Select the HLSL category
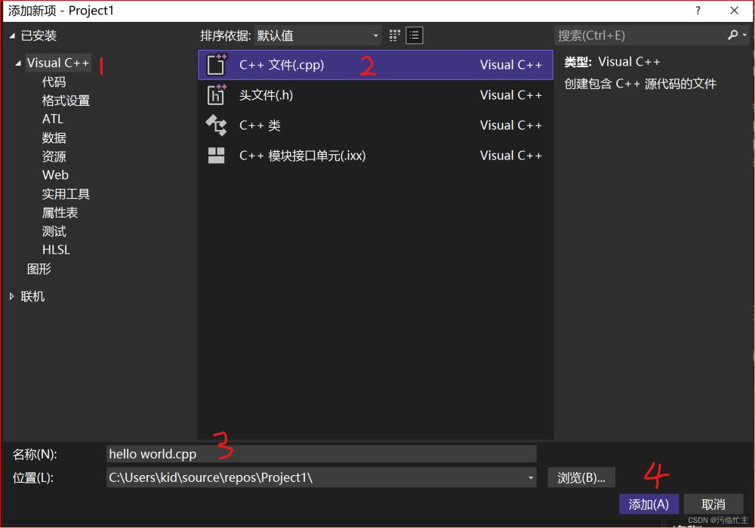Viewport: 755px width, 528px height. pyautogui.click(x=56, y=250)
